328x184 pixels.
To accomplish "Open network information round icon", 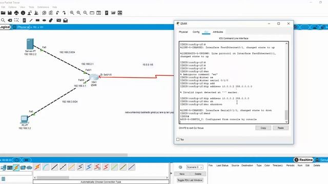I will tap(23, 13).
